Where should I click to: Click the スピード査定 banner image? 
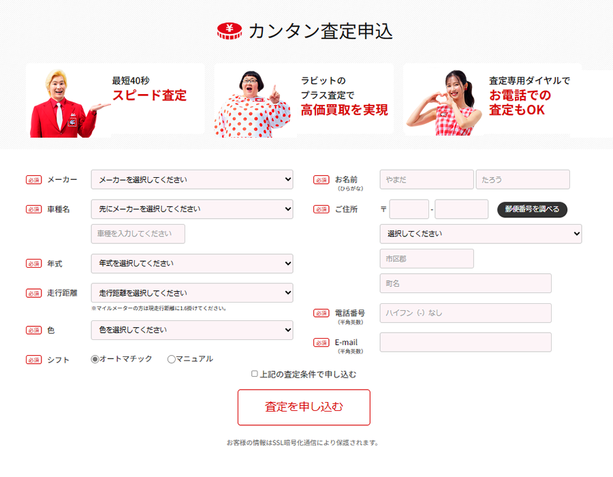pyautogui.click(x=115, y=101)
